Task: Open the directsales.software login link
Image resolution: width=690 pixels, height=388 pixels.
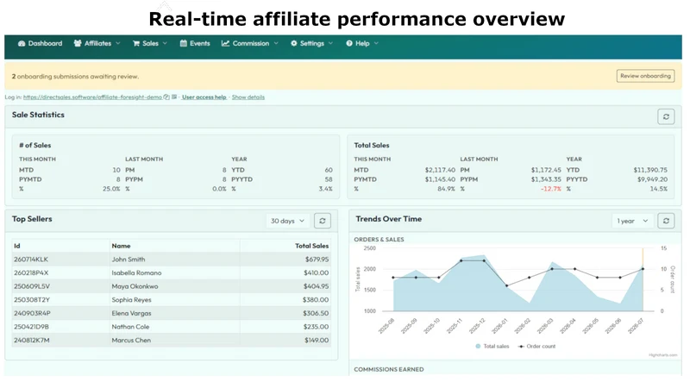Action: pos(92,97)
